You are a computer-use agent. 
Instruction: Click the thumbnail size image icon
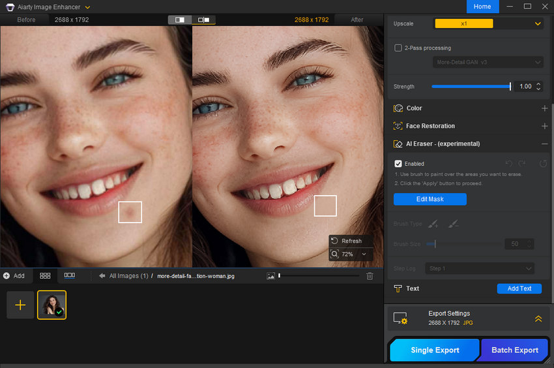(x=270, y=276)
